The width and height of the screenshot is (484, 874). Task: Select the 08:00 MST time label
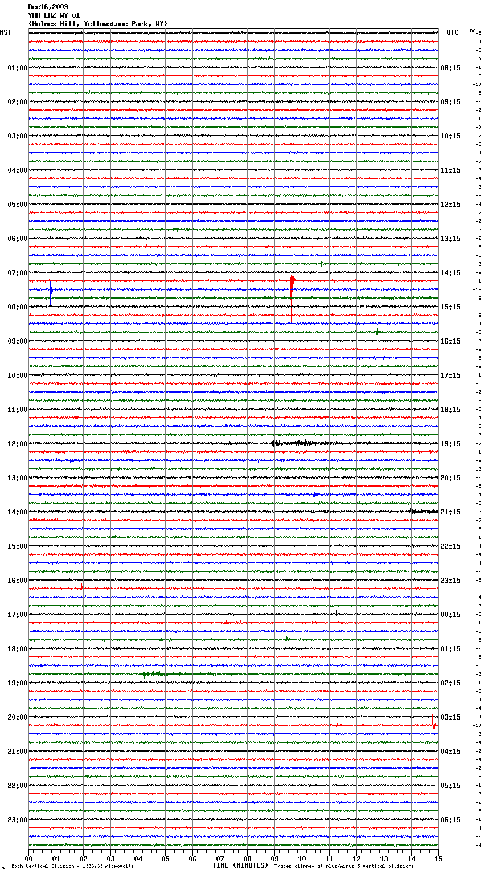click(x=18, y=307)
